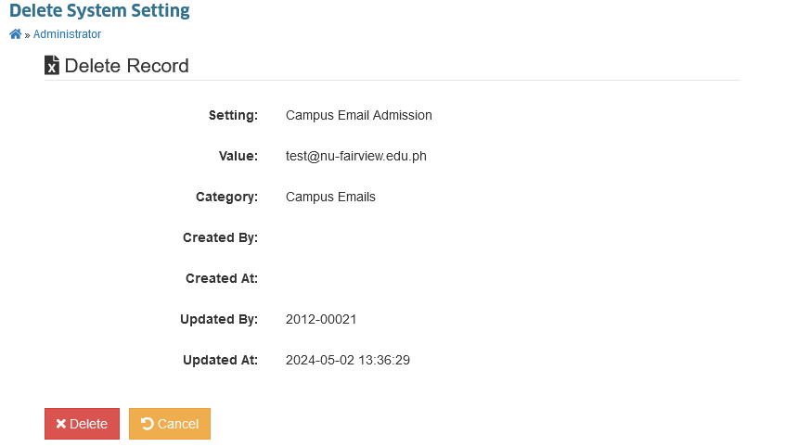Cancel the deletion with the orange Cancel button
This screenshot has height=447, width=785.
[170, 424]
